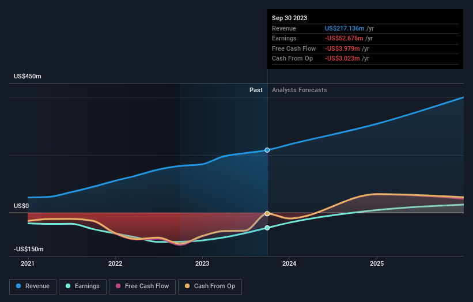Click the Earnings row label in tooltip
Image resolution: width=473 pixels, height=302 pixels.
[284, 38]
